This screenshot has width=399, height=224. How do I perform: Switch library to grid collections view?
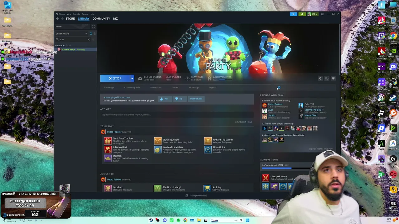coord(93,26)
